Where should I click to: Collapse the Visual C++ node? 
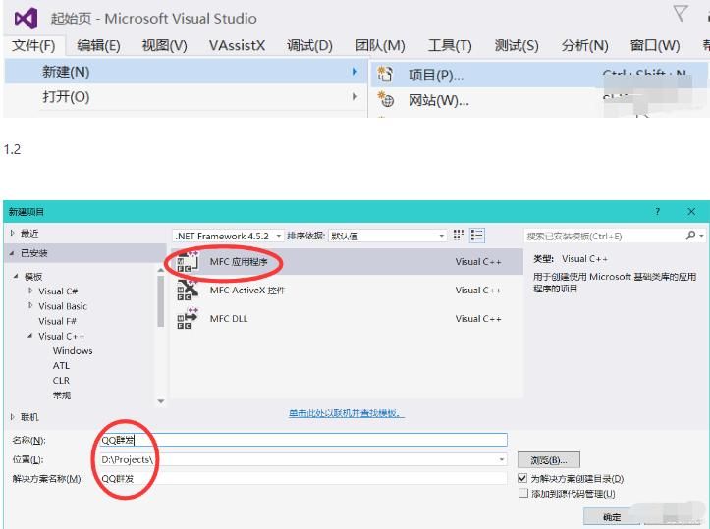30,336
